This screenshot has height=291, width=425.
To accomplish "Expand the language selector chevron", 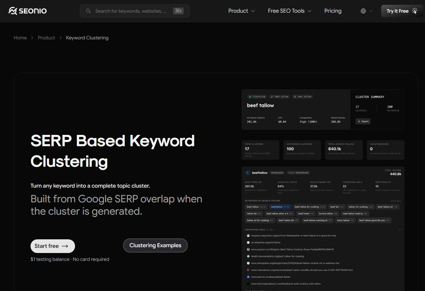I will point(371,11).
